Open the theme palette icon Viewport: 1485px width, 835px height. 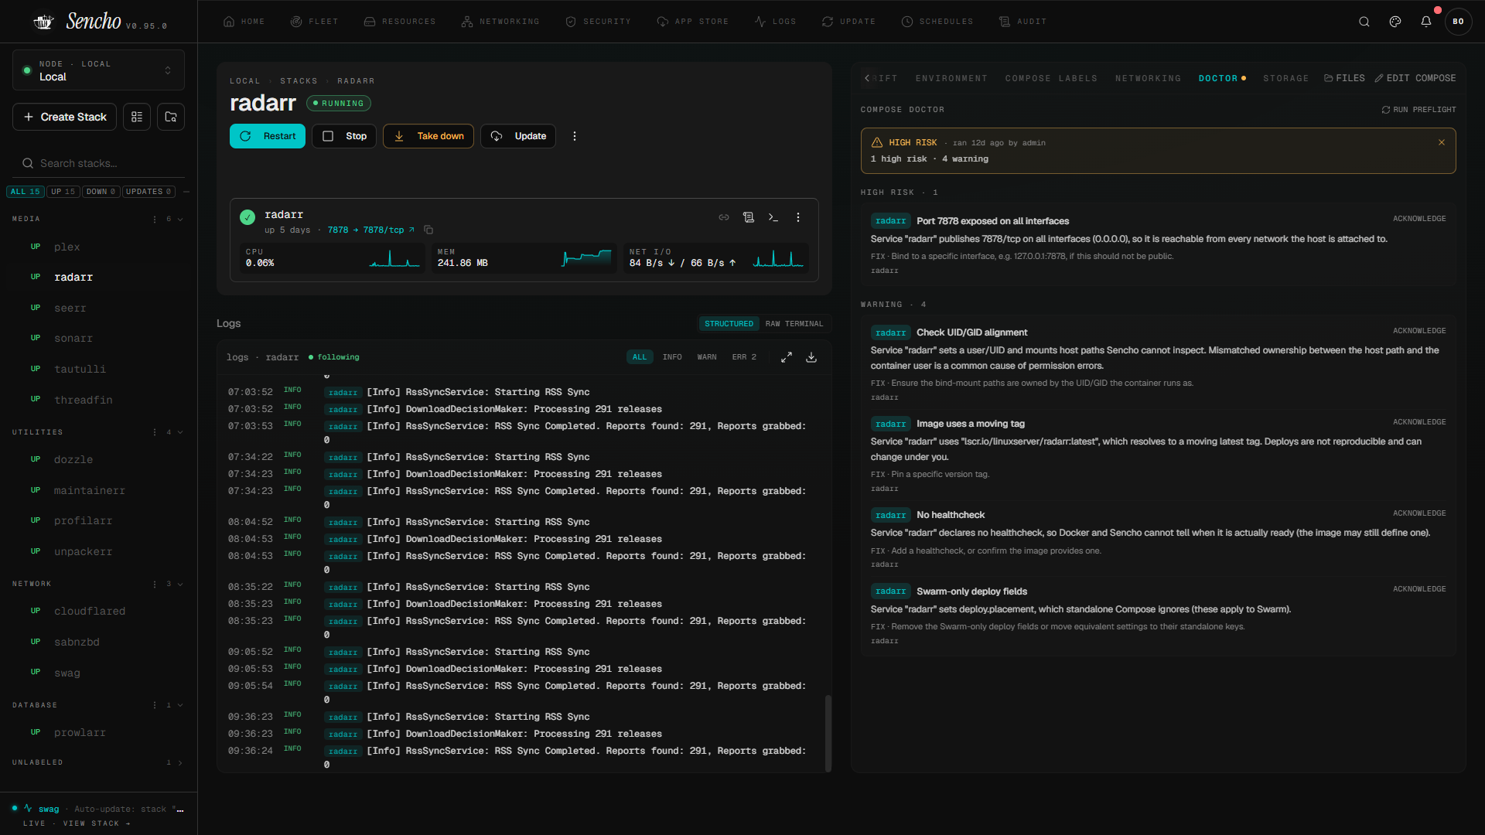pos(1395,22)
